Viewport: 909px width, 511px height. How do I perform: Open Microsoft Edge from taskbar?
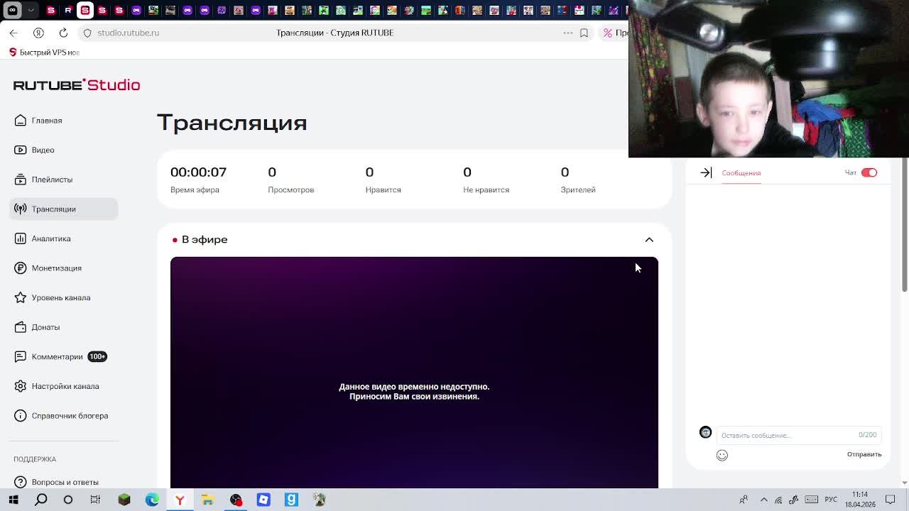coord(152,500)
